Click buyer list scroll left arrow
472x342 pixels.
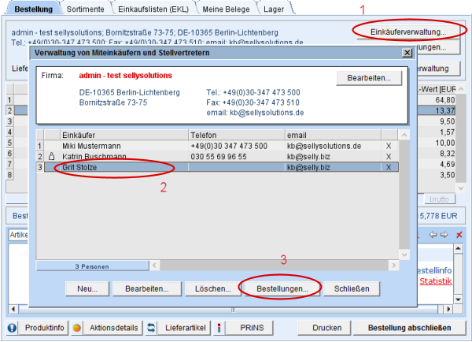pos(154,266)
